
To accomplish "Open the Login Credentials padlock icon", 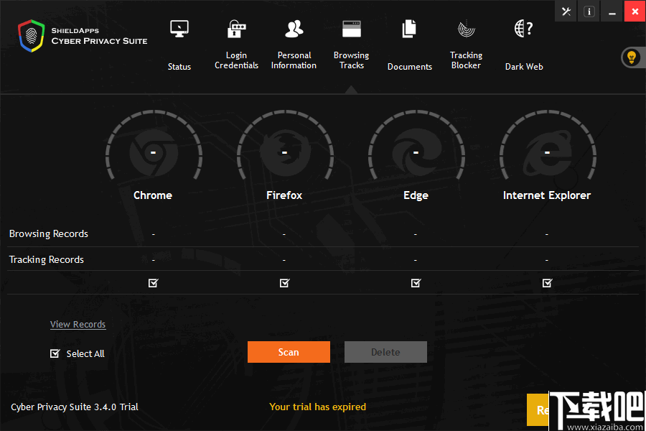I will point(236,29).
